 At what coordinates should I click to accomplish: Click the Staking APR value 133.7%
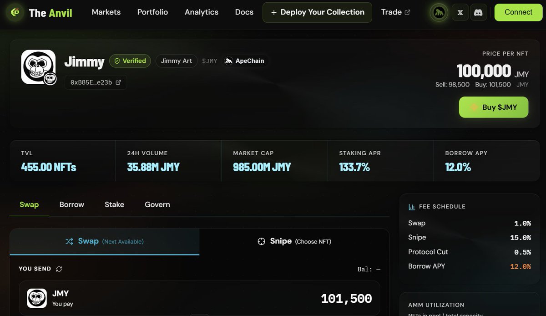tap(354, 167)
